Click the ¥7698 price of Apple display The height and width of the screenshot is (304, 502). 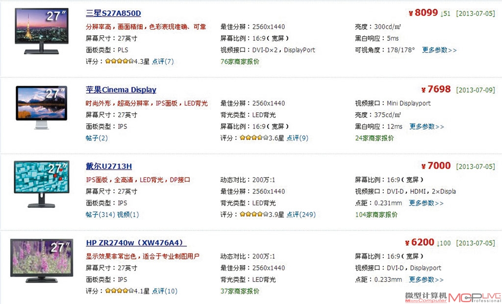tap(436, 89)
